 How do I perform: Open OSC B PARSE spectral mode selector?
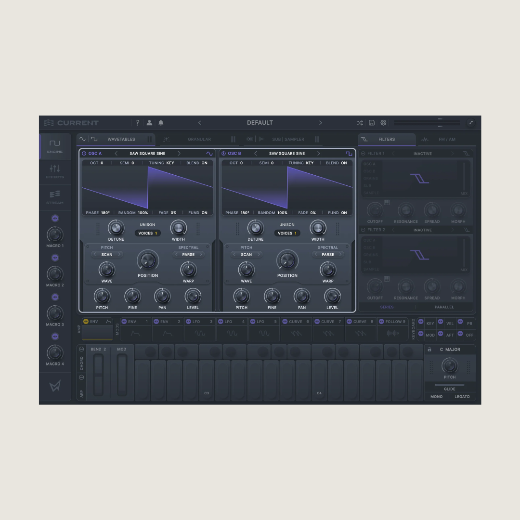coord(328,254)
